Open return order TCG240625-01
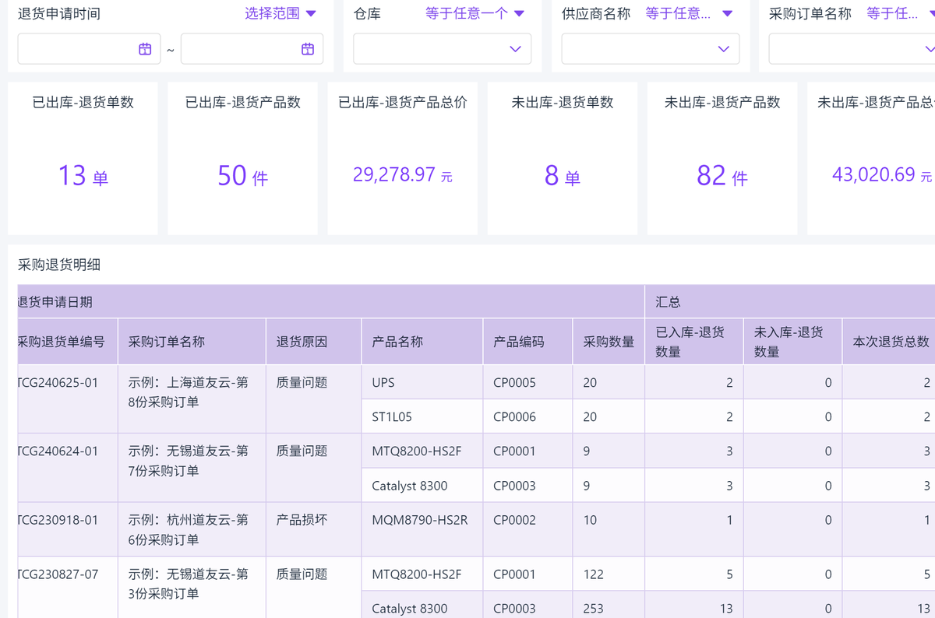 click(x=59, y=383)
